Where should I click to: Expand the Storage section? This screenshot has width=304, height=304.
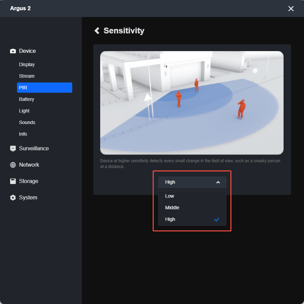pyautogui.click(x=29, y=181)
